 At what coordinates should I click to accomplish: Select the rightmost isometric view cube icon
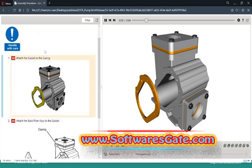pyautogui.click(x=248, y=146)
